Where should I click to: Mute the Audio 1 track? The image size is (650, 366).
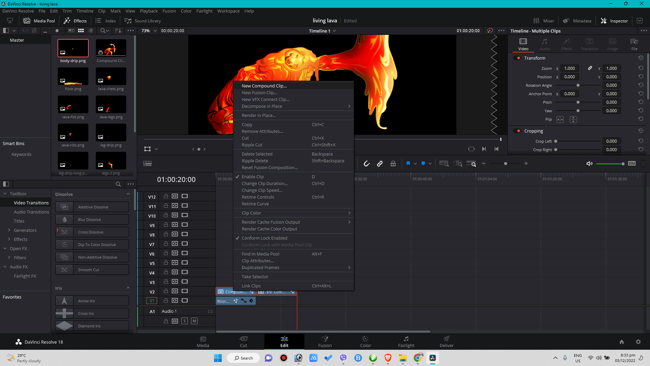click(x=194, y=321)
